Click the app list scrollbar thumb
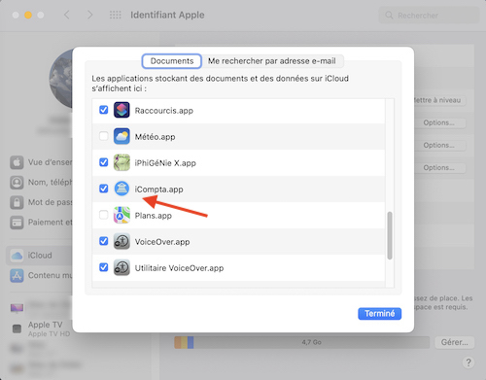This screenshot has height=380, width=486. point(390,235)
